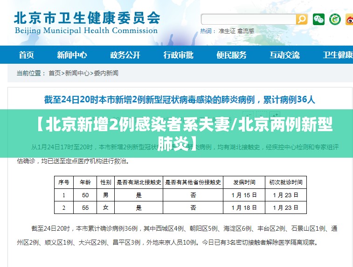This screenshot has height=267, width=353.
Task: Click the table header 性别
Action: 105,182
